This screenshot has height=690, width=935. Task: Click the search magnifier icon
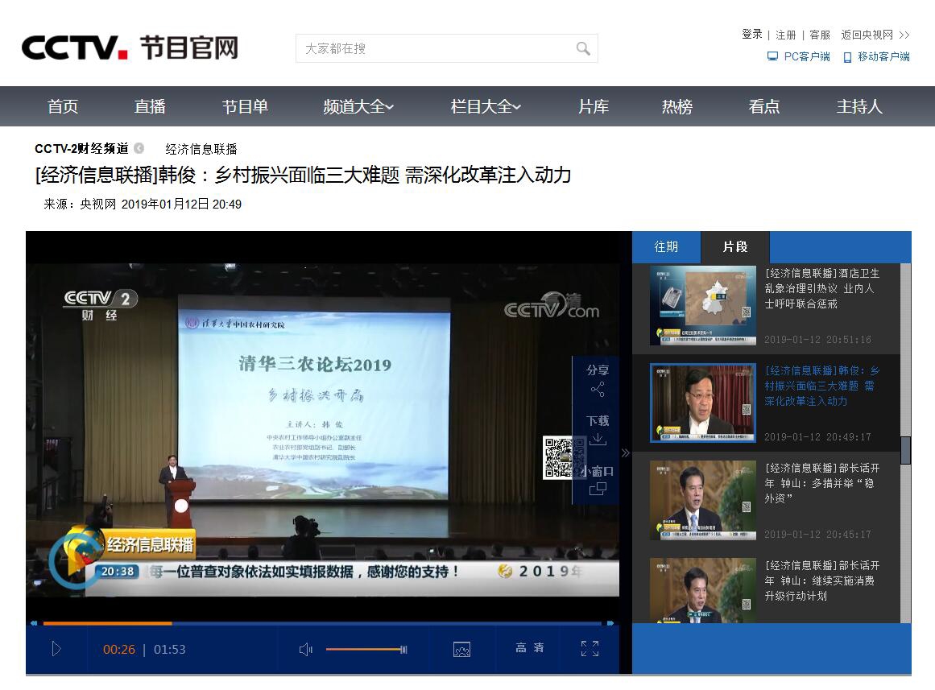pyautogui.click(x=582, y=48)
